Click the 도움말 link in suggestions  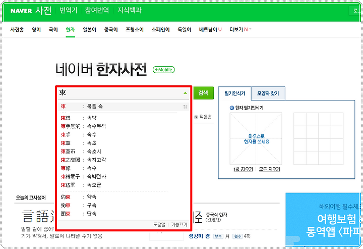pyautogui.click(x=159, y=224)
